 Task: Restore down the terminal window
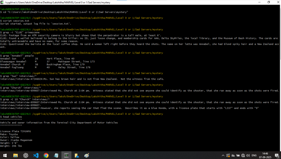[x=269, y=2]
